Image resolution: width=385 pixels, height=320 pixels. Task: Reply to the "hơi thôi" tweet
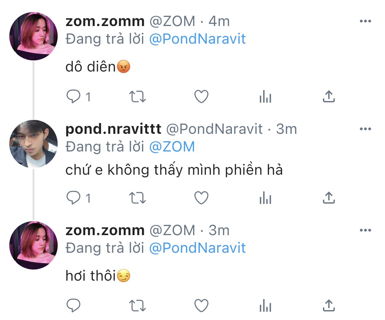coord(74,306)
